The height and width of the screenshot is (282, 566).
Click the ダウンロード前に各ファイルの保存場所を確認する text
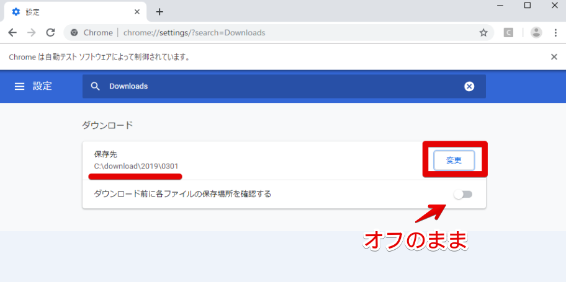tap(182, 194)
